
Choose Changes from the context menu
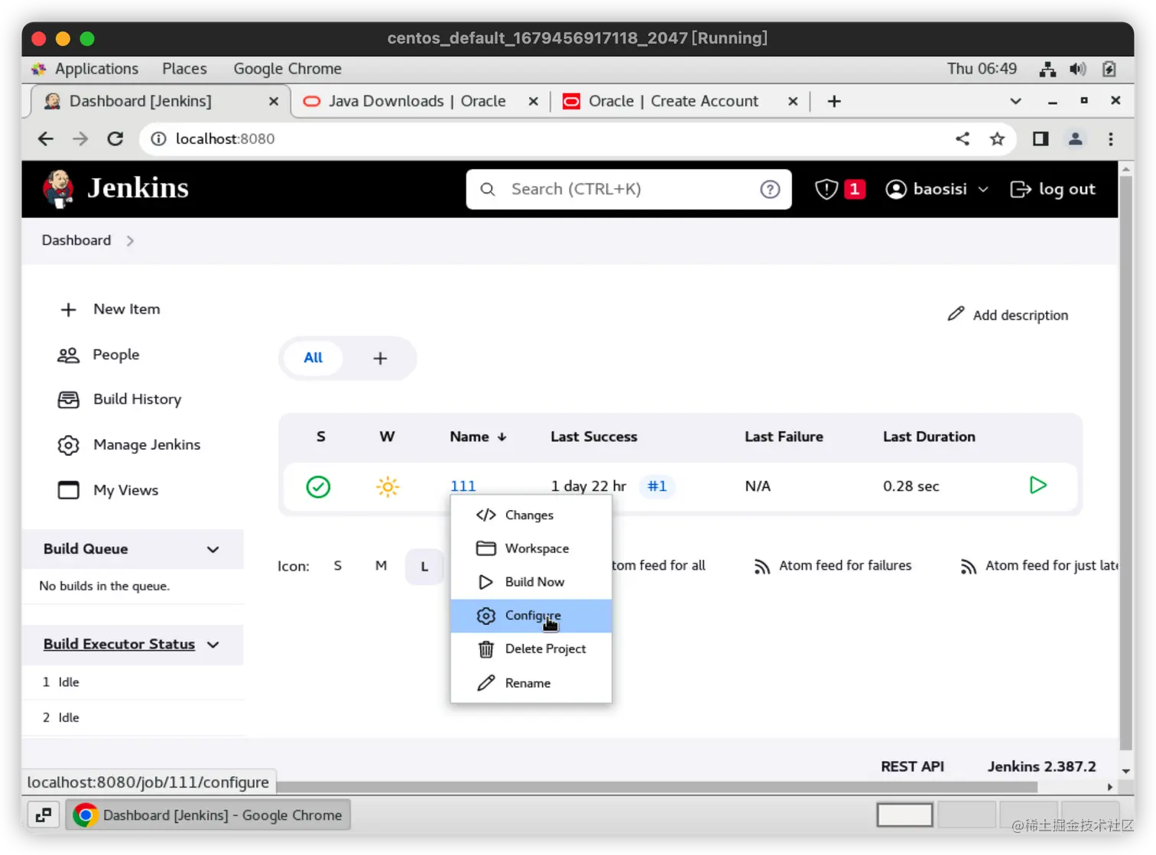click(x=531, y=515)
